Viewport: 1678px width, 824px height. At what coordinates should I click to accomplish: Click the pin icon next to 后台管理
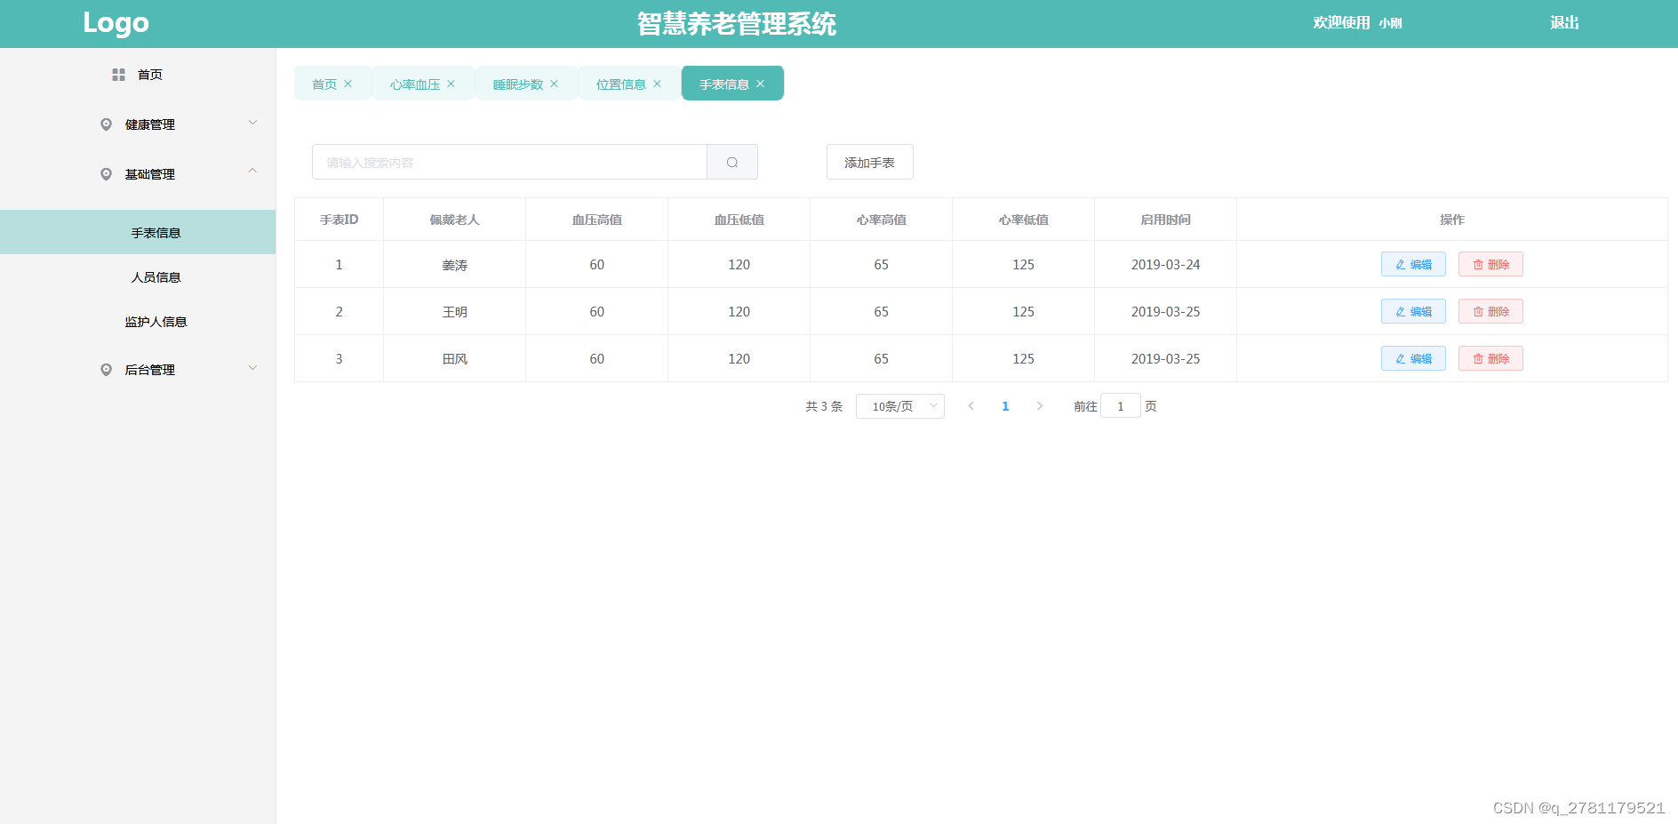click(106, 370)
